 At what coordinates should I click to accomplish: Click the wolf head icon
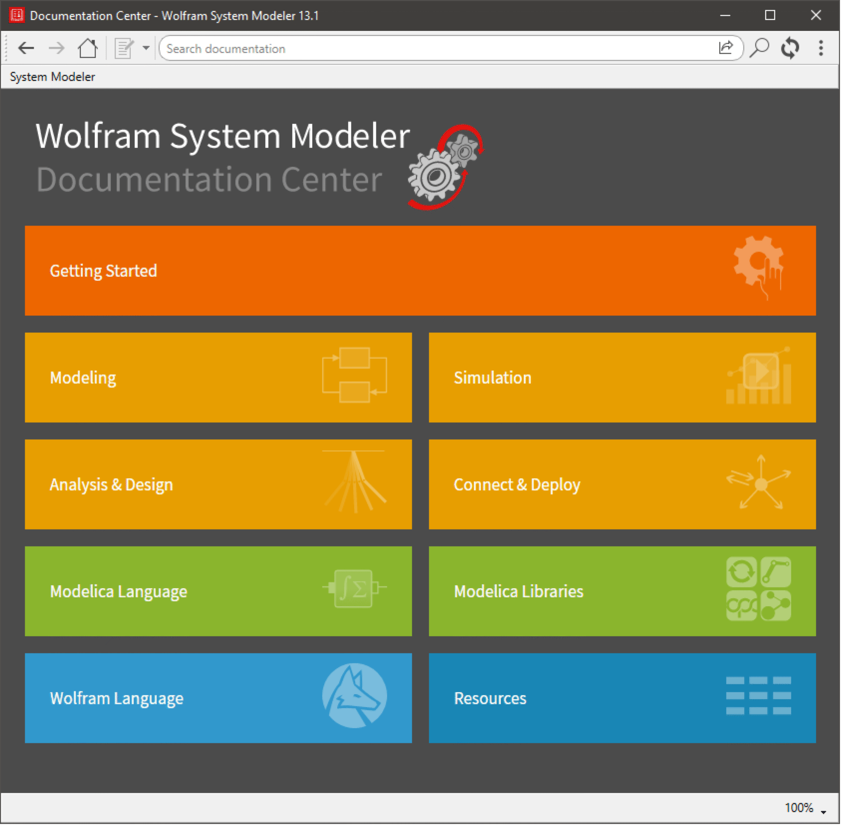point(355,696)
